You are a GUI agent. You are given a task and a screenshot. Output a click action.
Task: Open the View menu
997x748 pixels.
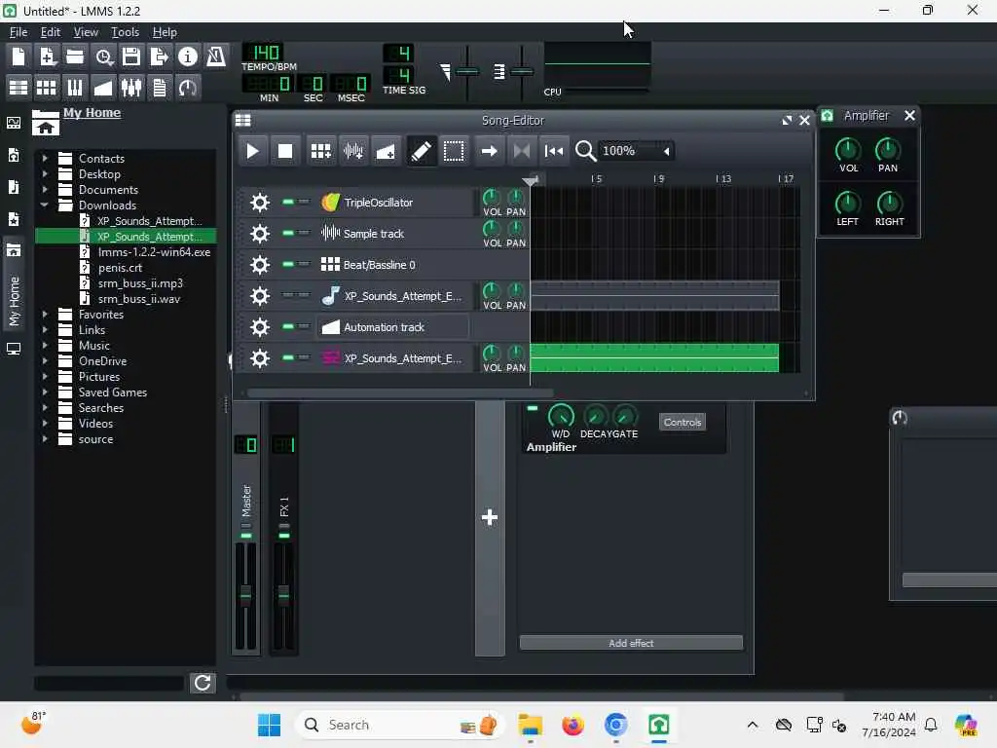tap(86, 32)
